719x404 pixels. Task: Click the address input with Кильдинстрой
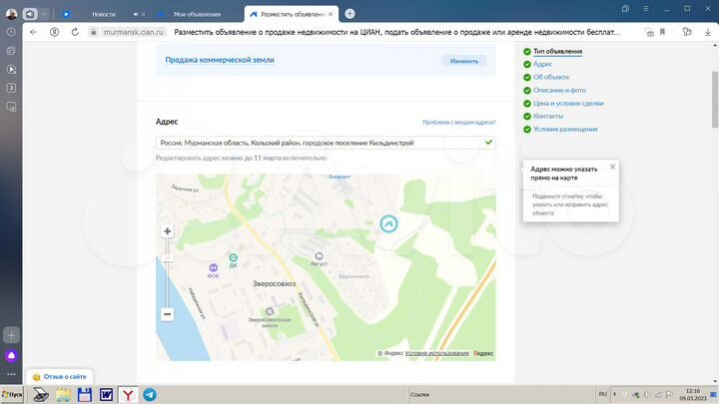tap(326, 143)
